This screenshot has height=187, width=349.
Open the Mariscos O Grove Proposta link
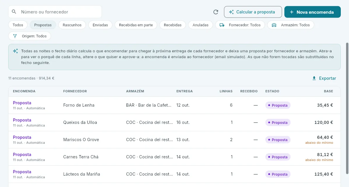[22, 137]
